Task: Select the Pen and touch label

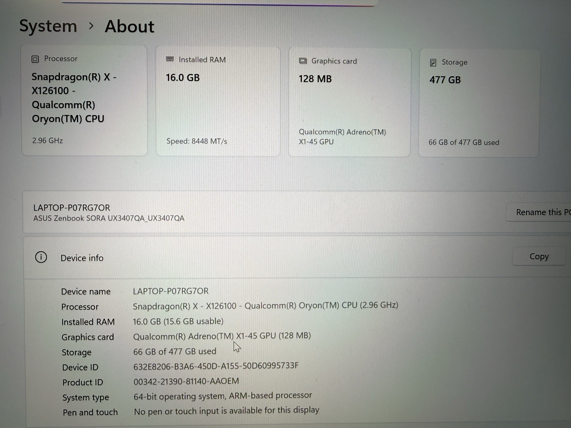Action: click(90, 413)
